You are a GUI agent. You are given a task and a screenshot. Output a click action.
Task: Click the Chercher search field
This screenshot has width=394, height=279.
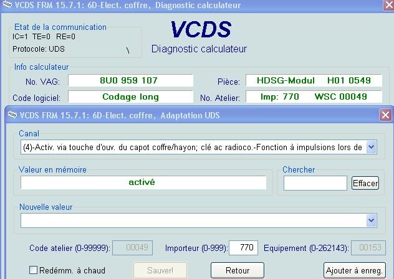coord(315,183)
